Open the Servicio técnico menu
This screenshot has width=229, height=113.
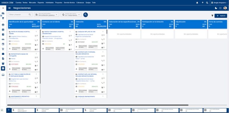point(69,3)
